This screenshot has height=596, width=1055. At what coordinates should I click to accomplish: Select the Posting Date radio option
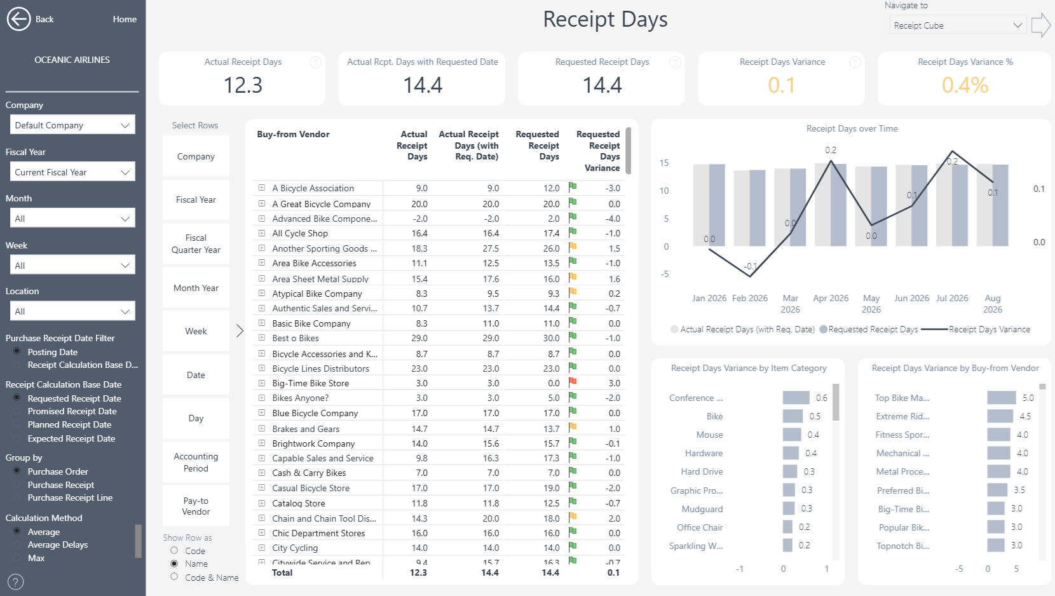[x=17, y=351]
